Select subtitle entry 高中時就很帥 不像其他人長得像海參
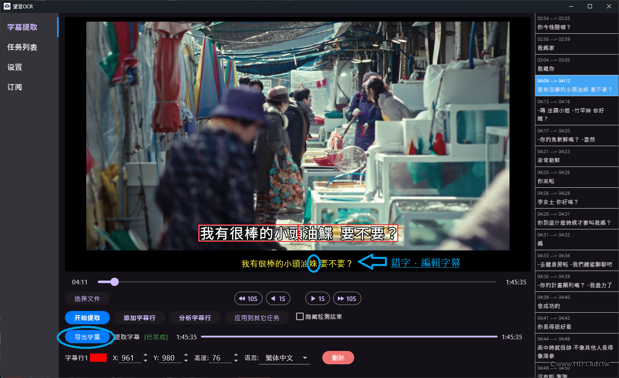The width and height of the screenshot is (619, 378). tap(577, 348)
